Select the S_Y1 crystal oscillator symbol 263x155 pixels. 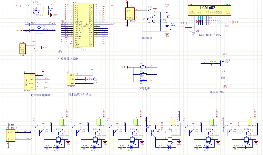39,28
